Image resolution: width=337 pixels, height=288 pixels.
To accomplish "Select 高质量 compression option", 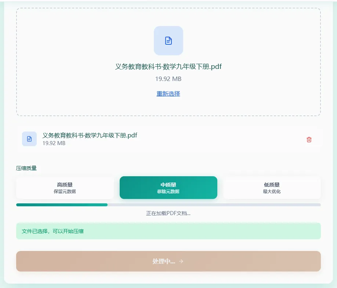I will click(65, 188).
